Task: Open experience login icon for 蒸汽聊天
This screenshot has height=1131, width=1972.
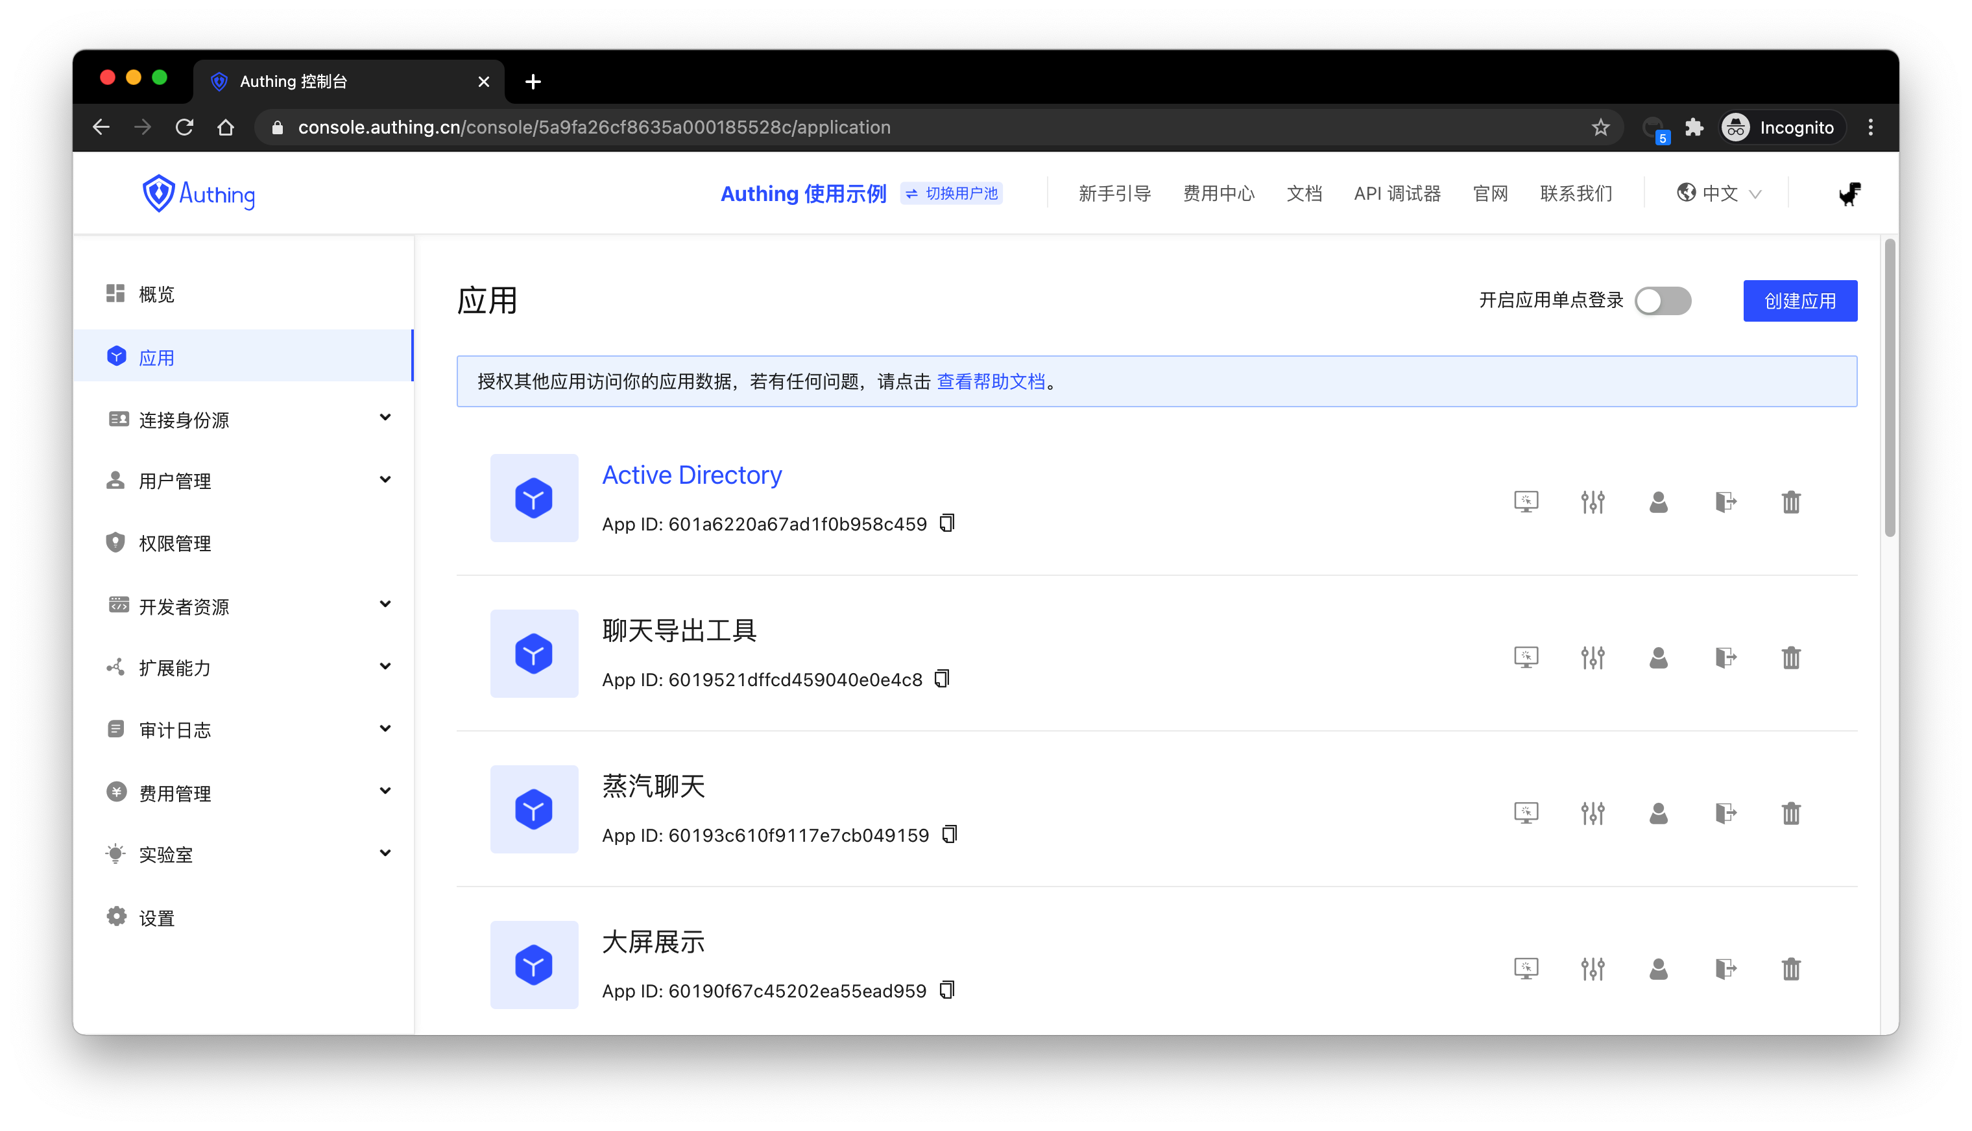Action: point(1526,813)
